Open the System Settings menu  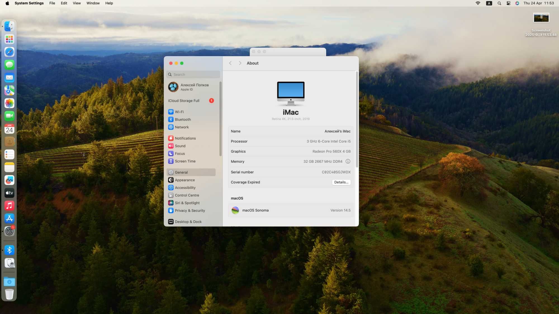point(29,3)
